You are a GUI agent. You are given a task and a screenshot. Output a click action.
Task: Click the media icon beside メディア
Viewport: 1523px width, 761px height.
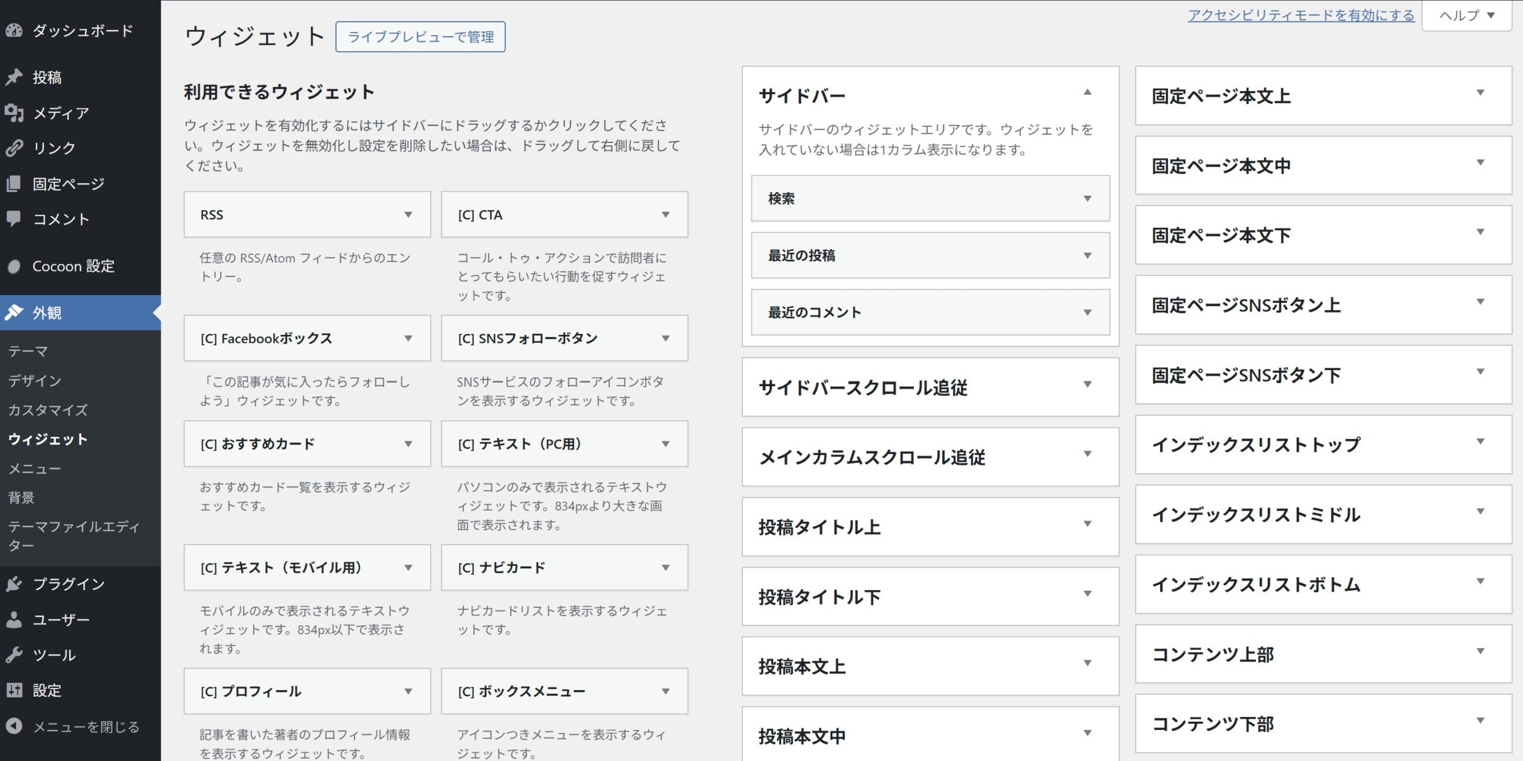pos(14,112)
